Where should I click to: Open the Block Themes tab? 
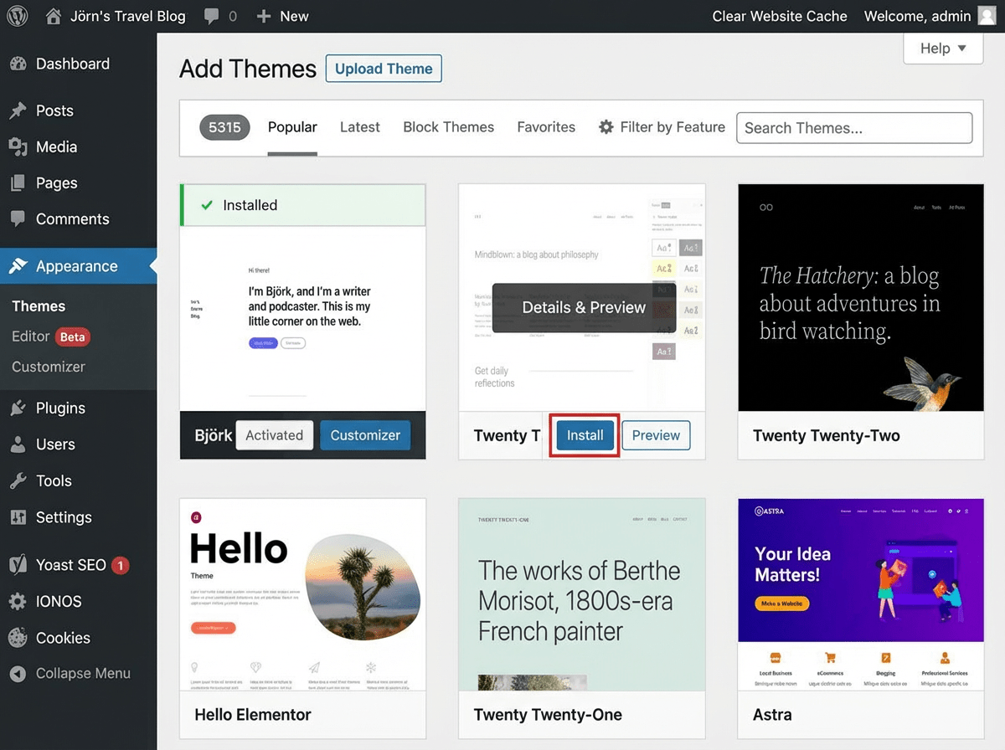point(449,127)
